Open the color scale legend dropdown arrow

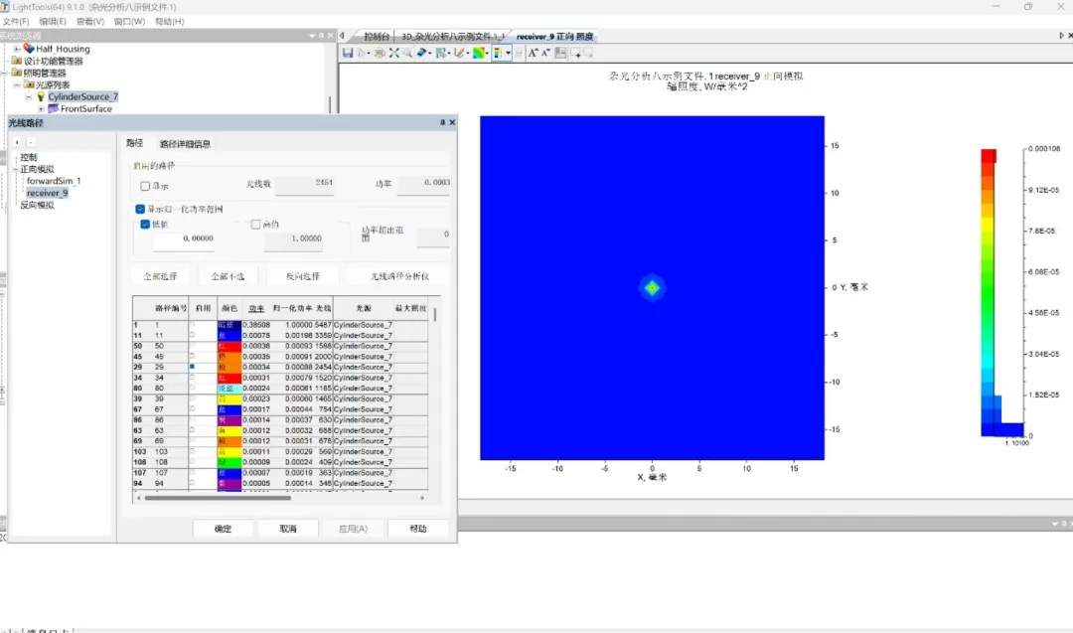point(509,53)
